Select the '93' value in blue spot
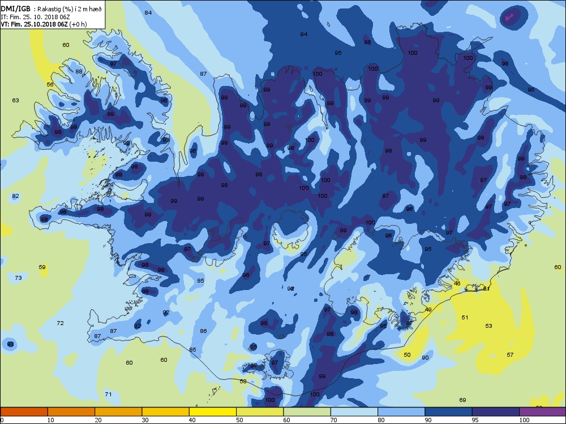This screenshot has width=566, height=424. pyautogui.click(x=10, y=344)
